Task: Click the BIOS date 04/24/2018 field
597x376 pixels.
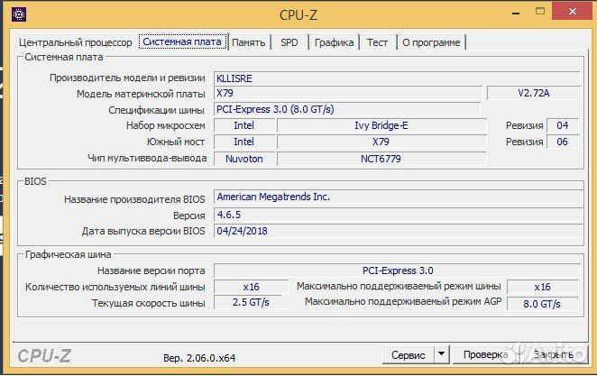Action: click(x=398, y=231)
